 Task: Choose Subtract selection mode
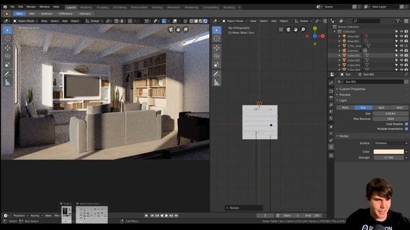click(47, 13)
